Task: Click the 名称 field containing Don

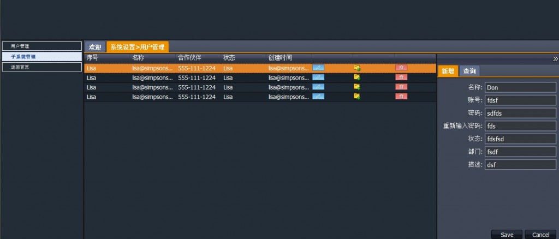Action: [x=520, y=88]
